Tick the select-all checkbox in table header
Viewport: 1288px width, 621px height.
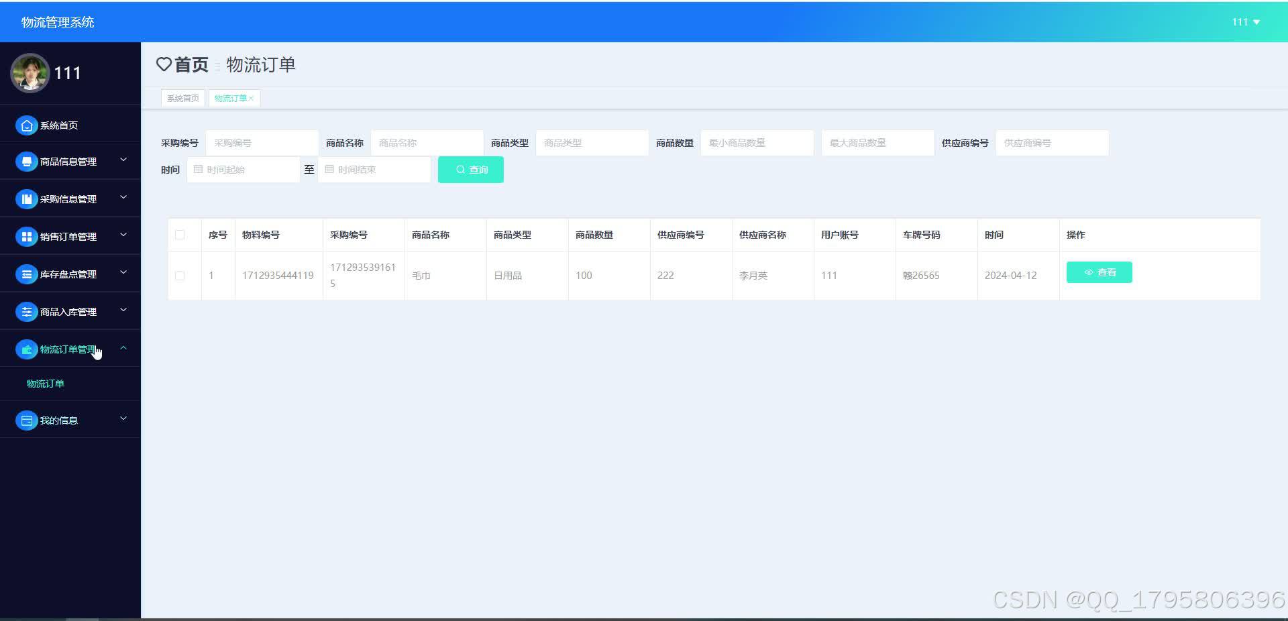(x=180, y=235)
